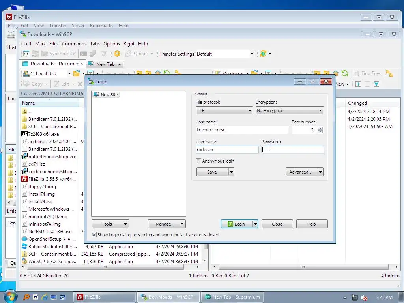The height and width of the screenshot is (303, 404).
Task: Click the Help button in Login dialog
Action: pos(312,224)
